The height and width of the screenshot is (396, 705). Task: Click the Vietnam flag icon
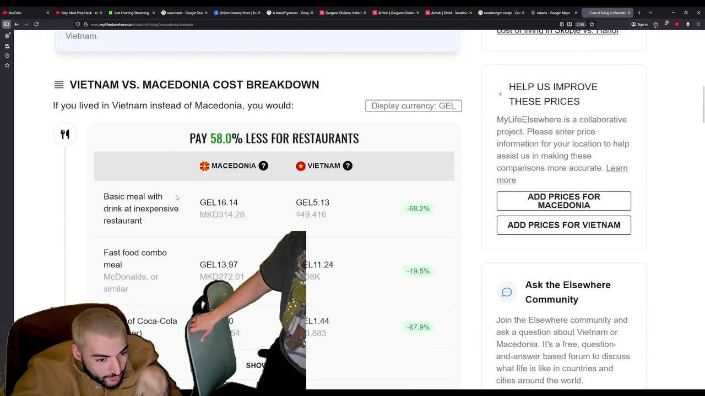pos(301,166)
